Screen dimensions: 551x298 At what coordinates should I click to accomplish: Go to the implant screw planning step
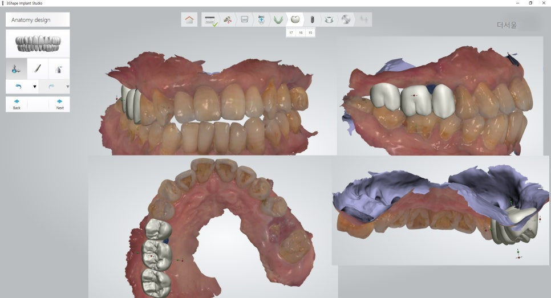tap(312, 20)
